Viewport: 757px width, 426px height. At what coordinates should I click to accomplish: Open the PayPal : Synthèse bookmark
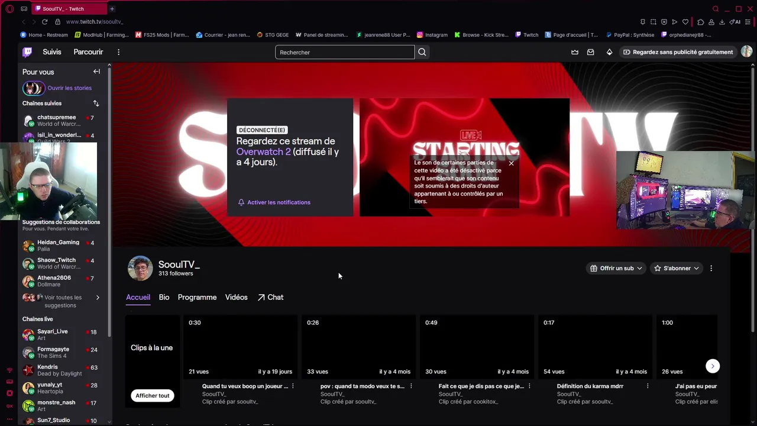coord(630,35)
